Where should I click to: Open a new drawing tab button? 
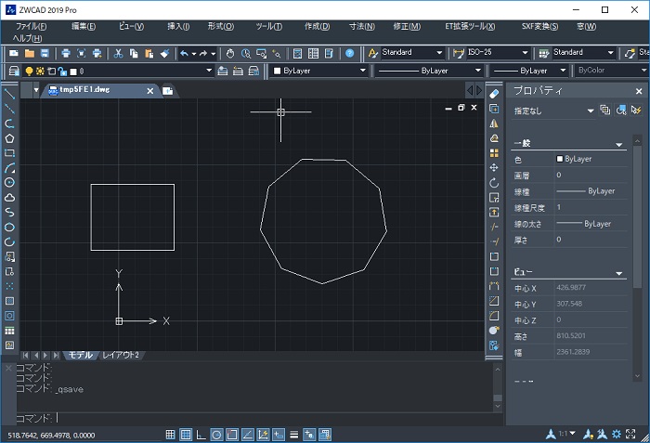[x=168, y=91]
